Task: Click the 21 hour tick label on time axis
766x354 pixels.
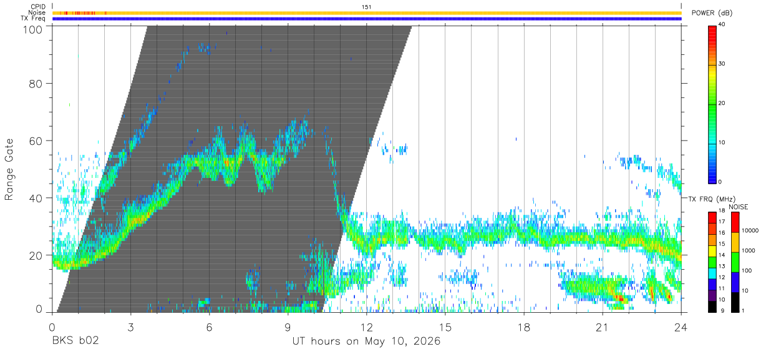Action: [603, 327]
